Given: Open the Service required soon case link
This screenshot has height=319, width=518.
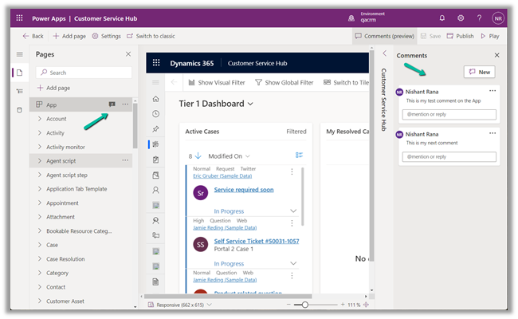Looking at the screenshot, I should point(243,190).
